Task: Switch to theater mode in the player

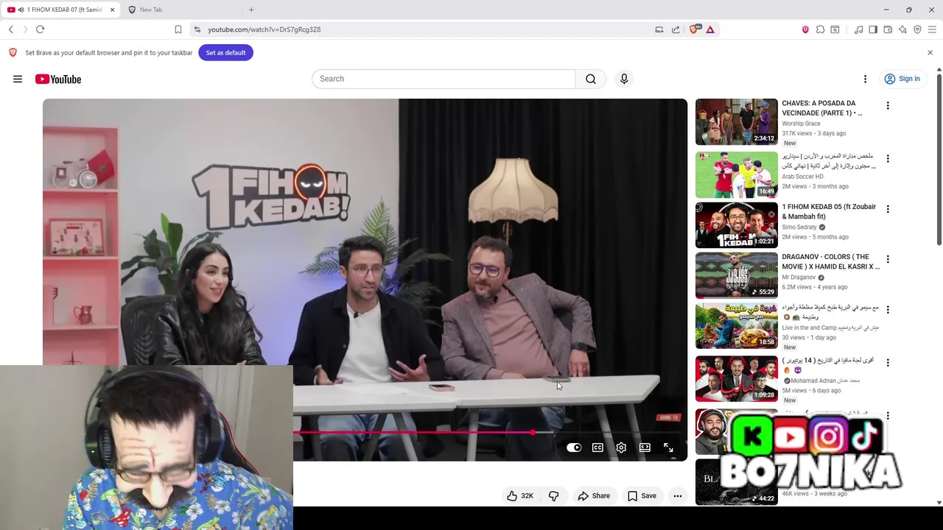Action: (x=645, y=448)
